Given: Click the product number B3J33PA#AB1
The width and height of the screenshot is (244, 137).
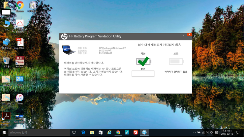Looking at the screenshot, I should 106,53.
